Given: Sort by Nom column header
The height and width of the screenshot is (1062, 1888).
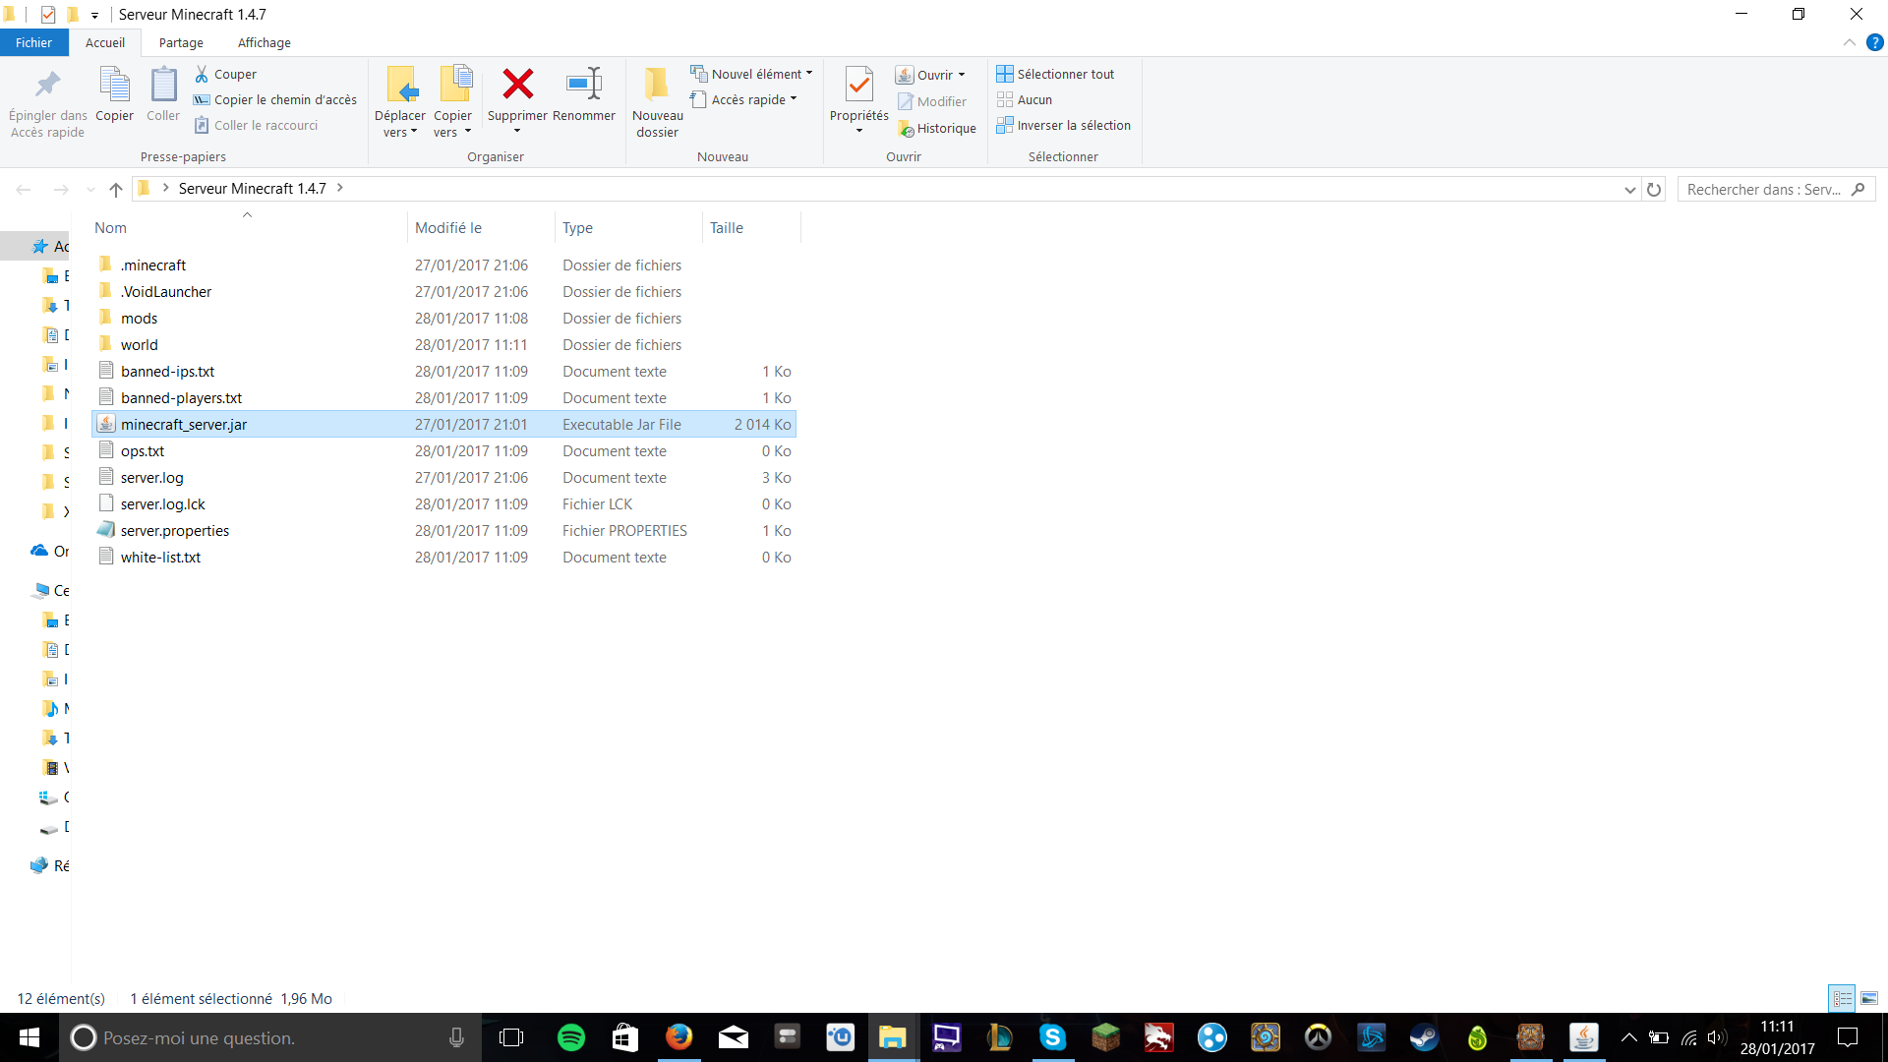Looking at the screenshot, I should (248, 227).
